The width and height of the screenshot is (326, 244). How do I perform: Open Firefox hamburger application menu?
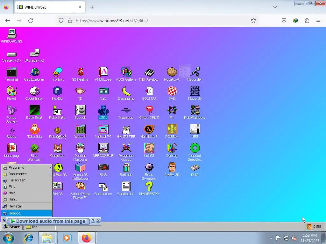tap(318, 20)
